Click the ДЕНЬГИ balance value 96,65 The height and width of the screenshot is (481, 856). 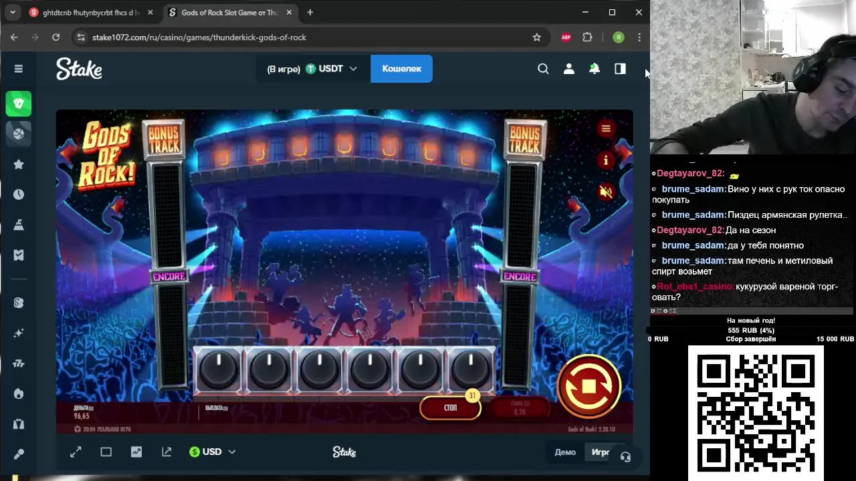tap(82, 416)
